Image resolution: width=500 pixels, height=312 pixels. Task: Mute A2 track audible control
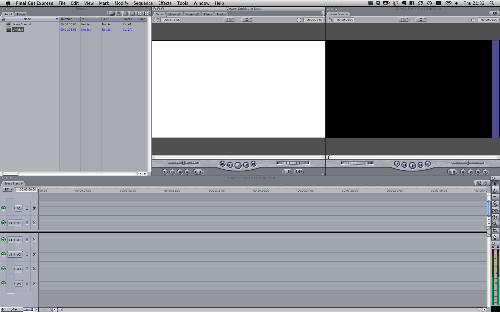click(3, 254)
